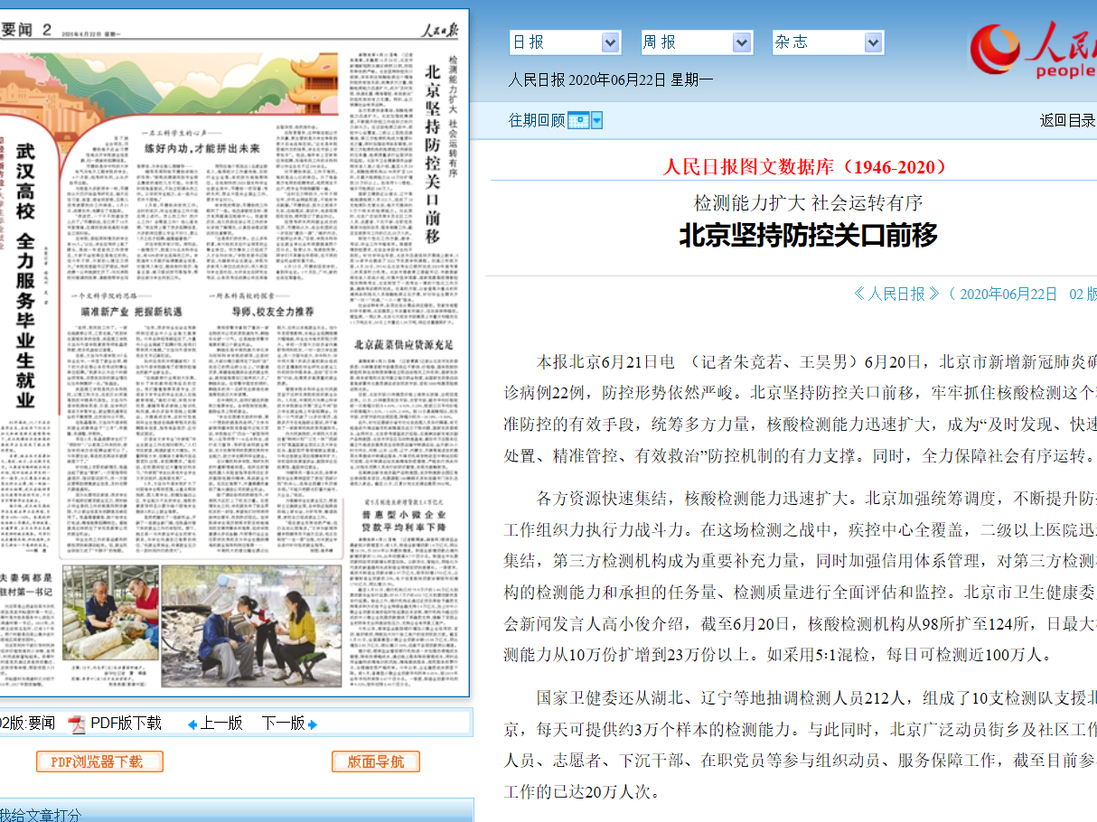Download the page via PDF版下载
The width and height of the screenshot is (1097, 822).
[126, 724]
